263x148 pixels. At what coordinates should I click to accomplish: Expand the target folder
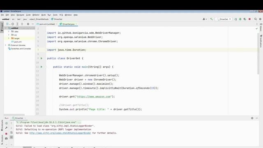9,38
